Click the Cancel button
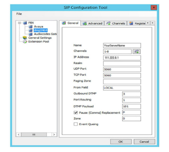169x152 pixels. pyautogui.click(x=144, y=142)
